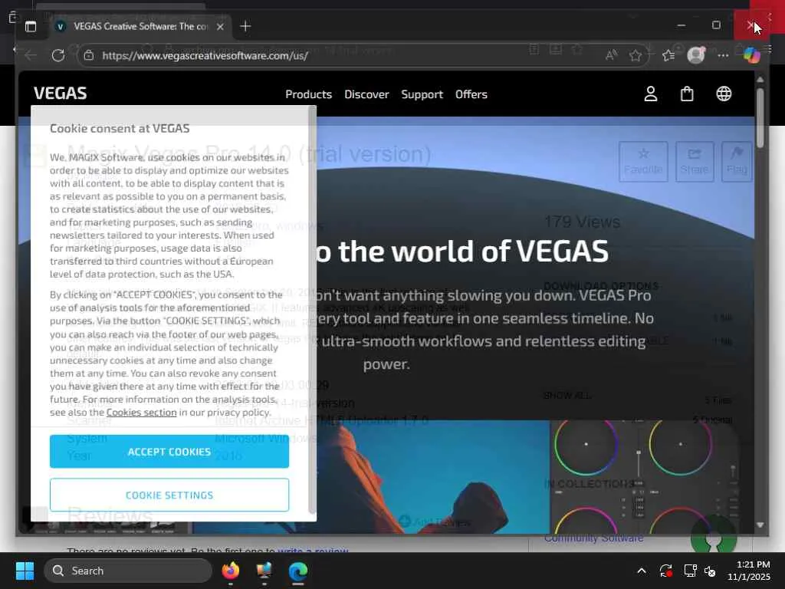Click the page scrollbar up arrow
The height and width of the screenshot is (589, 785).
[x=760, y=79]
